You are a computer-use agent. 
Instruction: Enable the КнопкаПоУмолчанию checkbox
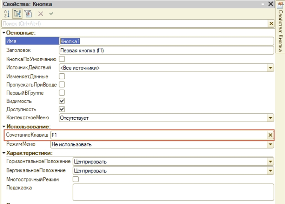click(x=62, y=59)
